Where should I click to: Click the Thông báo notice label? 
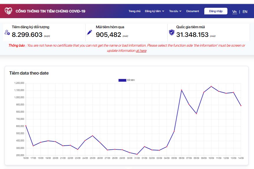click(x=17, y=45)
